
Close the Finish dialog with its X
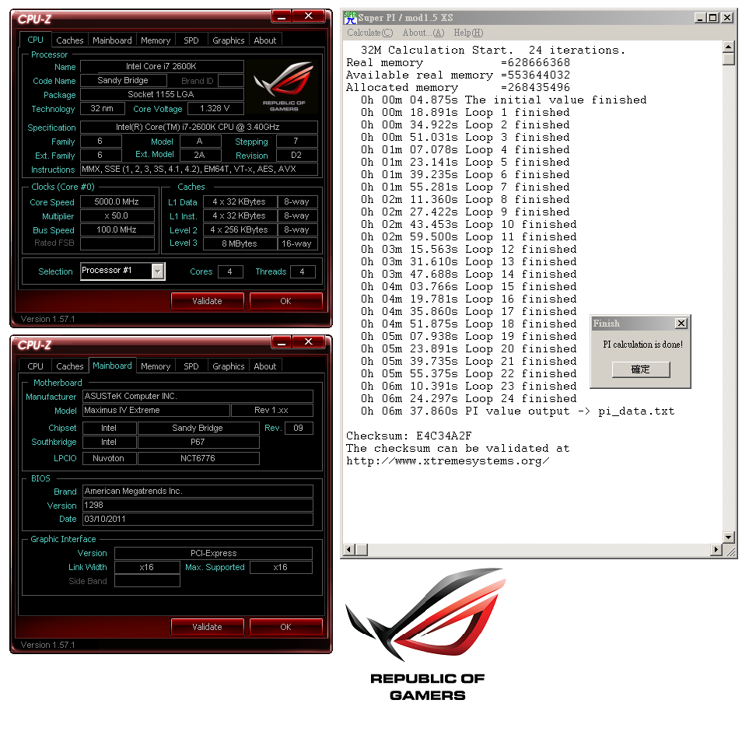pos(681,324)
